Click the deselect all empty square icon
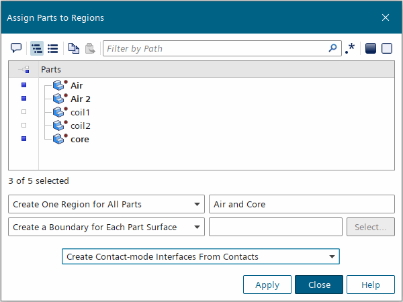The image size is (403, 302). [x=386, y=48]
